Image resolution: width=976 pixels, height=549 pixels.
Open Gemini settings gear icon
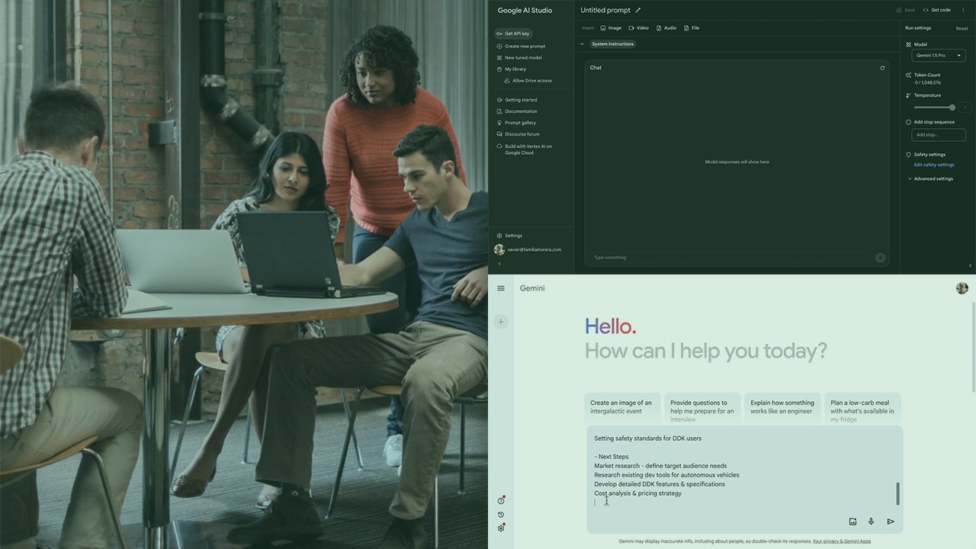tap(501, 528)
